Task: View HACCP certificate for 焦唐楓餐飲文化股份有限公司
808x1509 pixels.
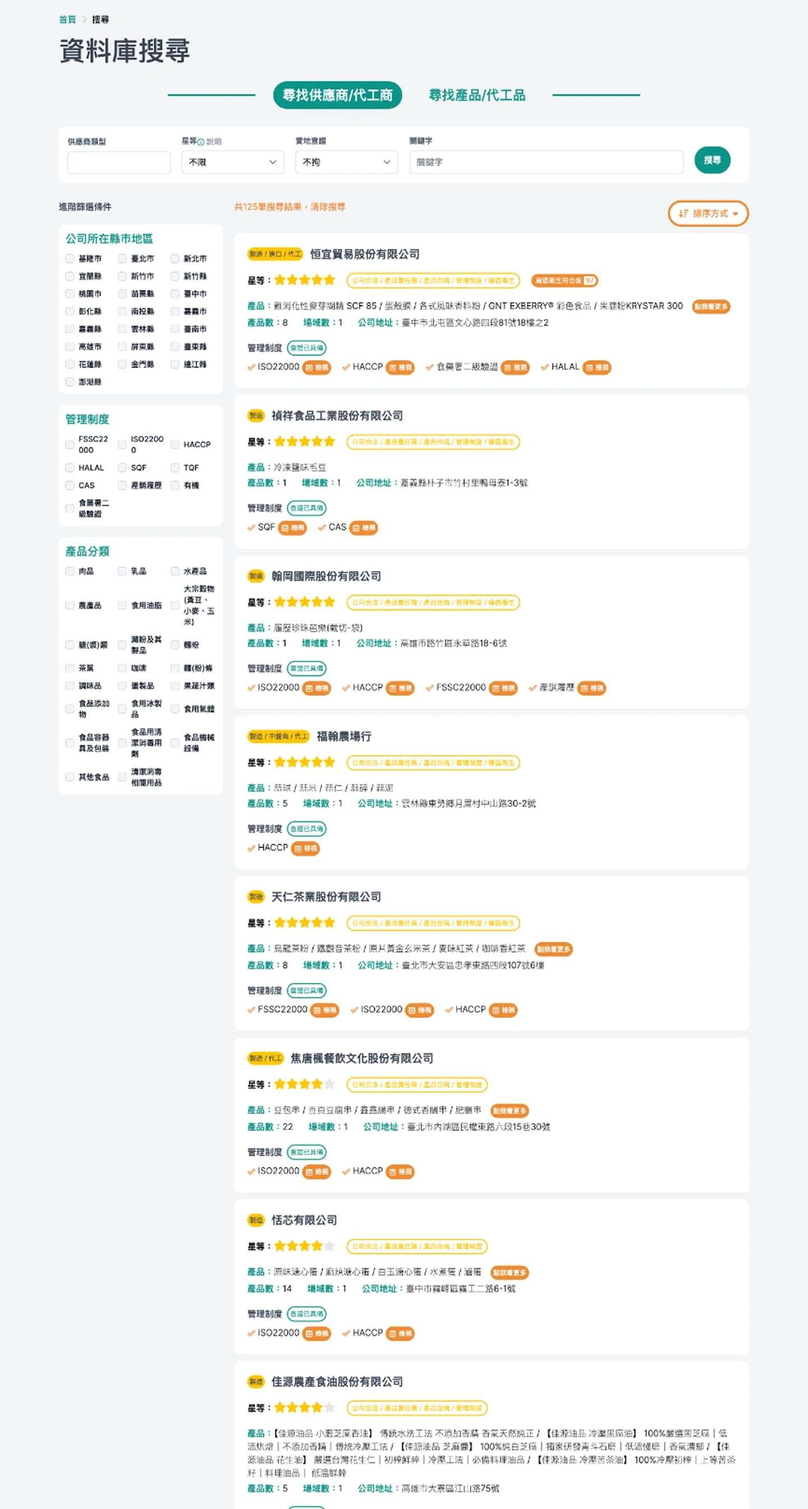Action: [x=400, y=1171]
